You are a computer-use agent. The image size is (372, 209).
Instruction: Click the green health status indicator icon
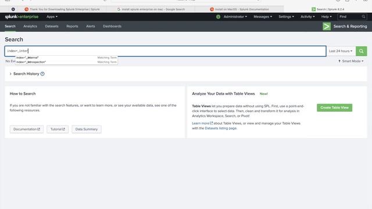click(219, 17)
